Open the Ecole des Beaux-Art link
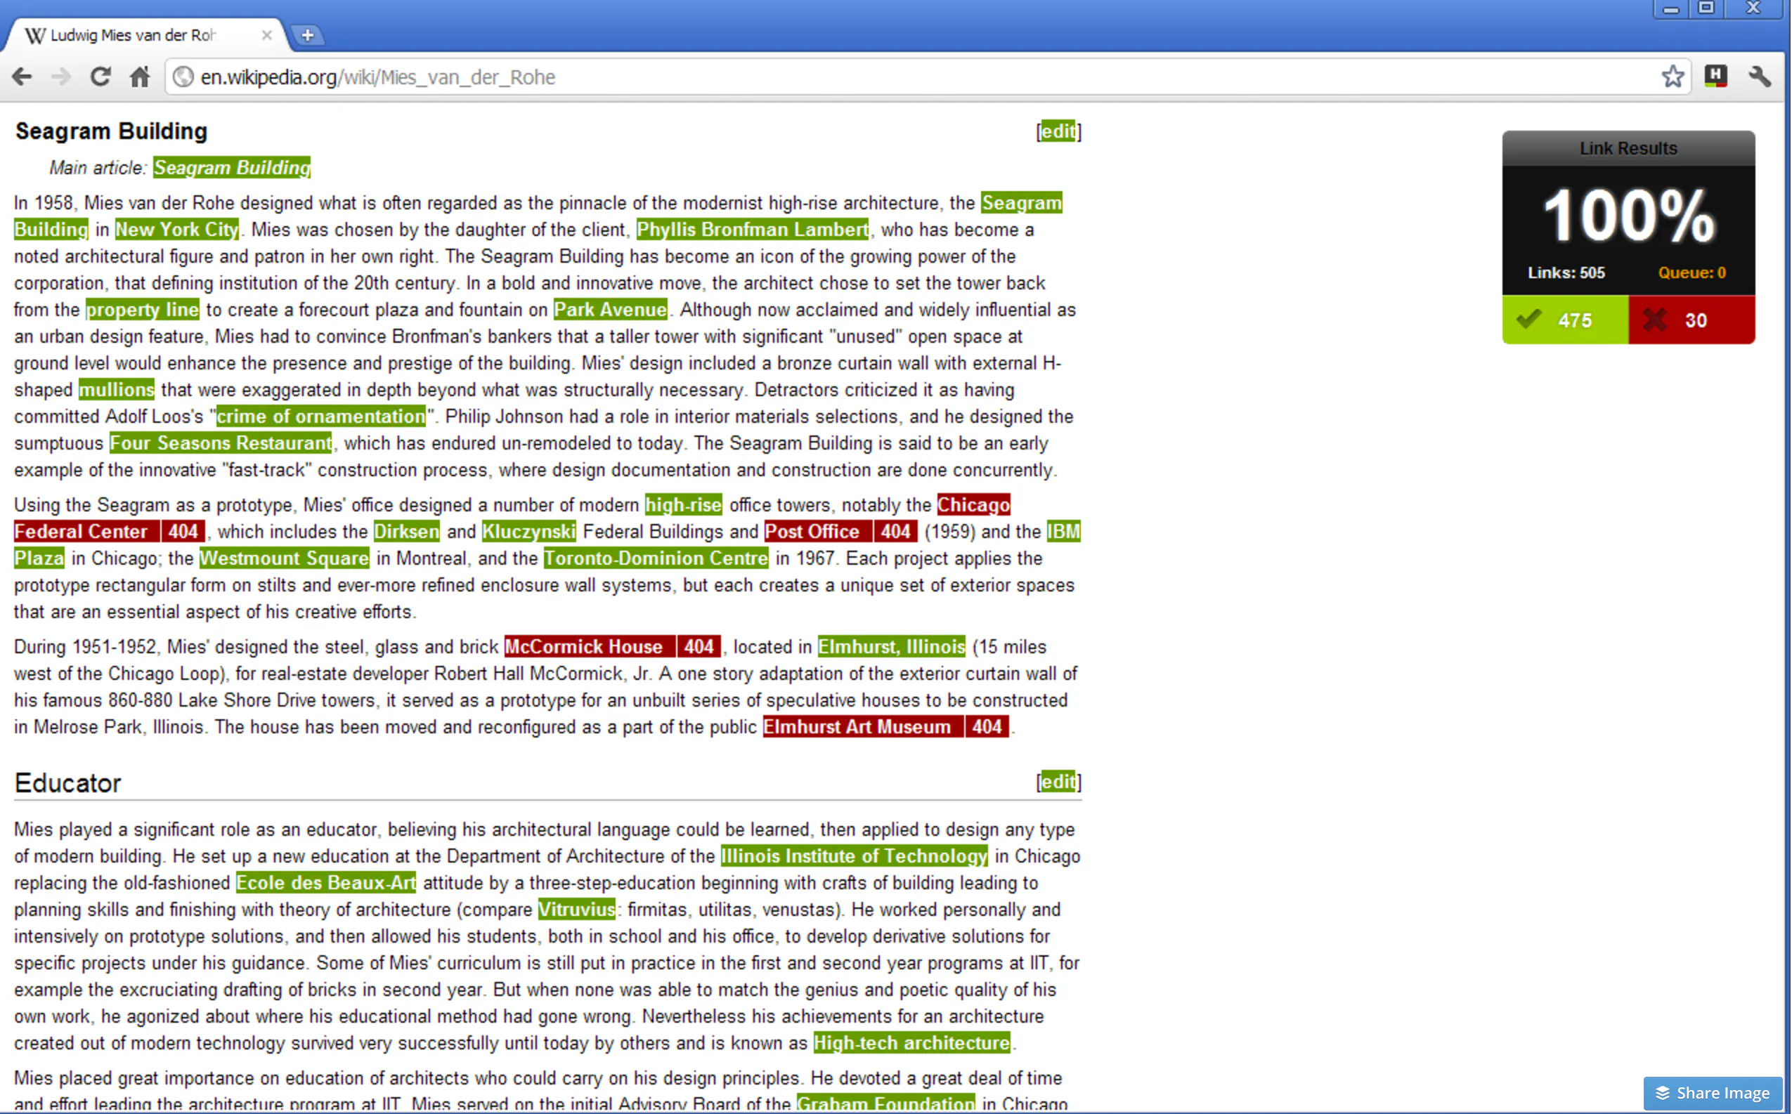Screen dimensions: 1792x1114 tap(327, 883)
